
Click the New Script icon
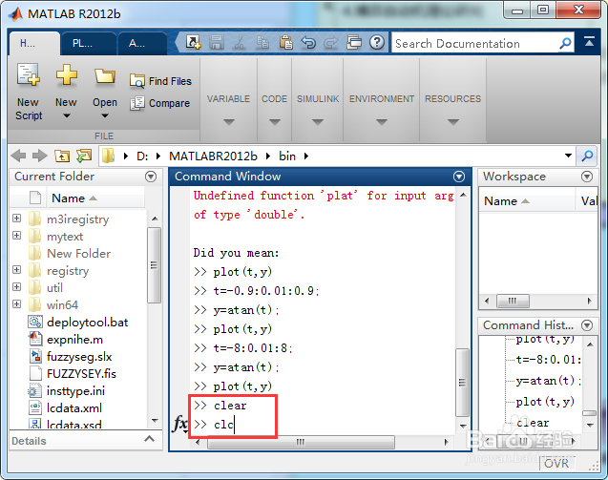[x=29, y=74]
